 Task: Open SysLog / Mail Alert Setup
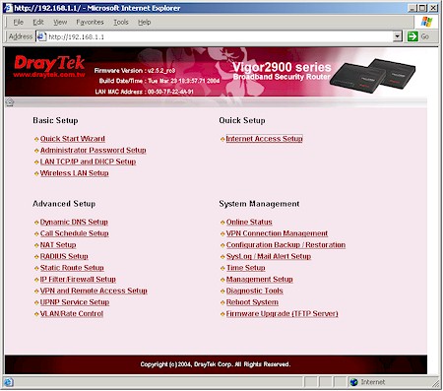[x=269, y=256]
